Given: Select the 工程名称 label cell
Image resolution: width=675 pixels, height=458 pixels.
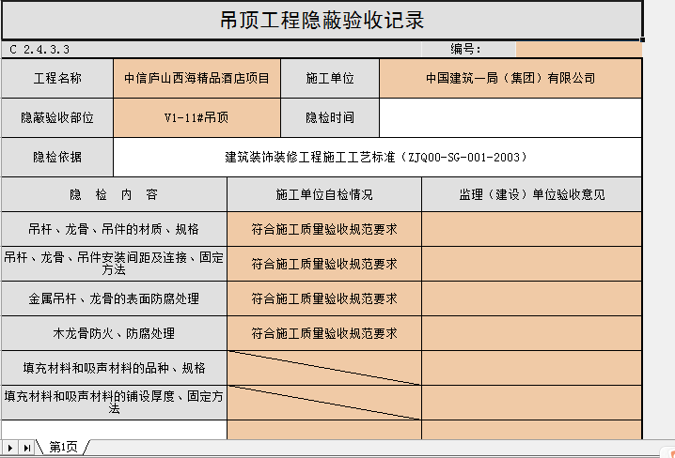Looking at the screenshot, I should (x=57, y=79).
